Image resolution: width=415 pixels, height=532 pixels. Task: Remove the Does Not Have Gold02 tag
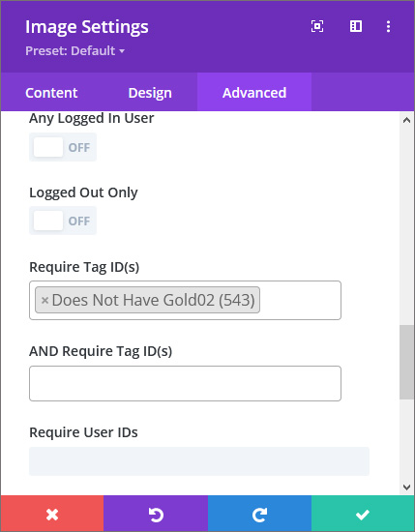click(44, 300)
